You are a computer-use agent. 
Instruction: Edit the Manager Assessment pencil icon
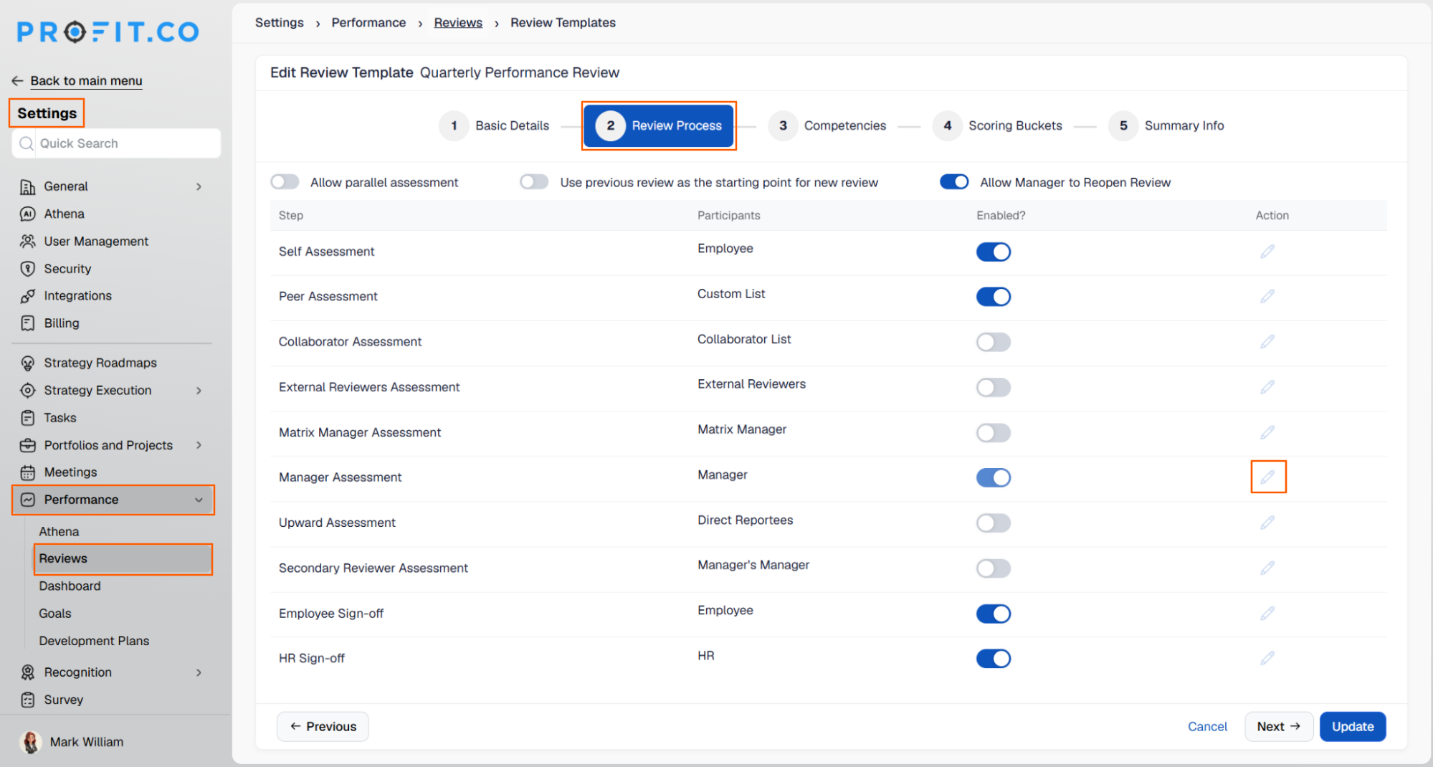coord(1267,477)
